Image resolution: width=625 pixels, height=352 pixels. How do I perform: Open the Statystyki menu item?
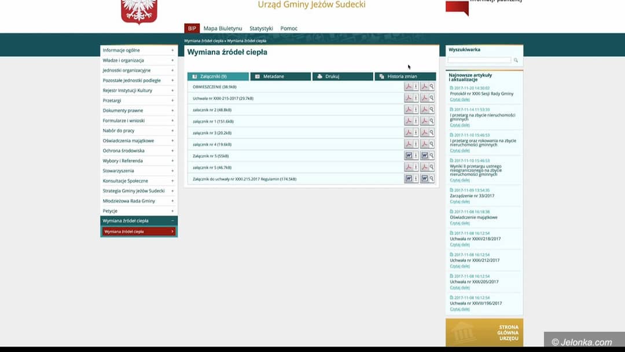[261, 28]
